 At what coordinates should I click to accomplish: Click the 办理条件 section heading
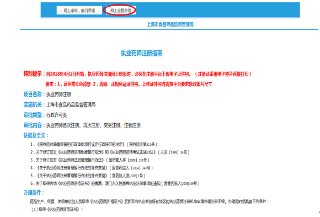click(34, 193)
